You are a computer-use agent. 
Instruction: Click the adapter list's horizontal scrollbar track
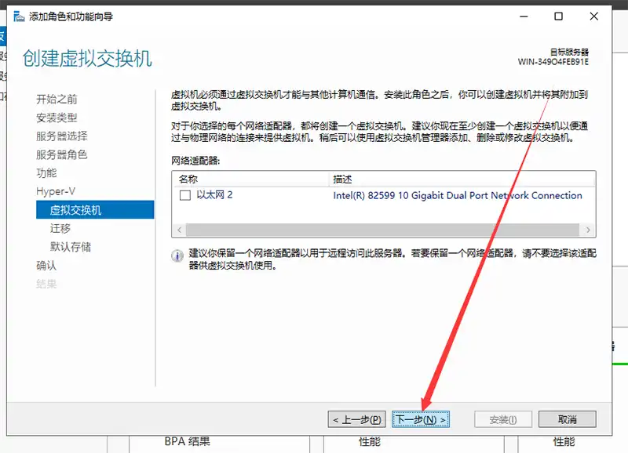point(383,230)
